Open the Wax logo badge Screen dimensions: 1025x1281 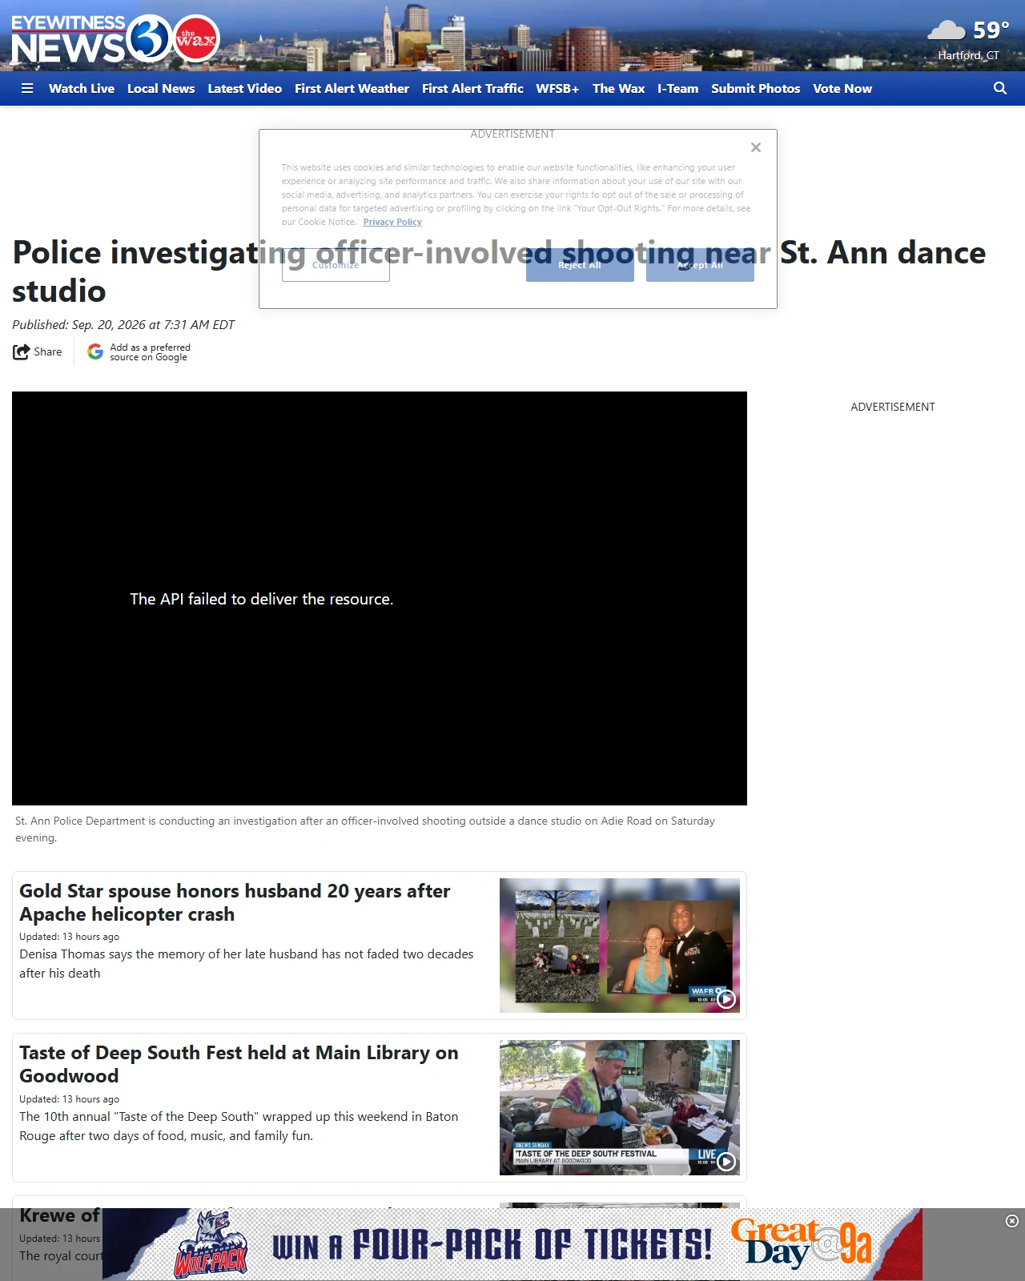pos(195,38)
